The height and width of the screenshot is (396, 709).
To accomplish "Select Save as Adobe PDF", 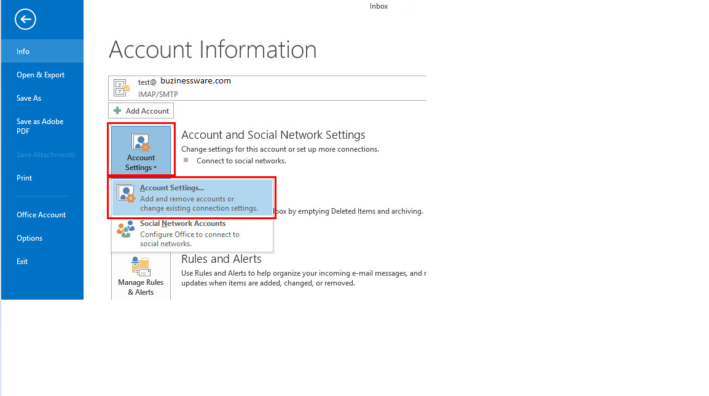I will click(39, 126).
